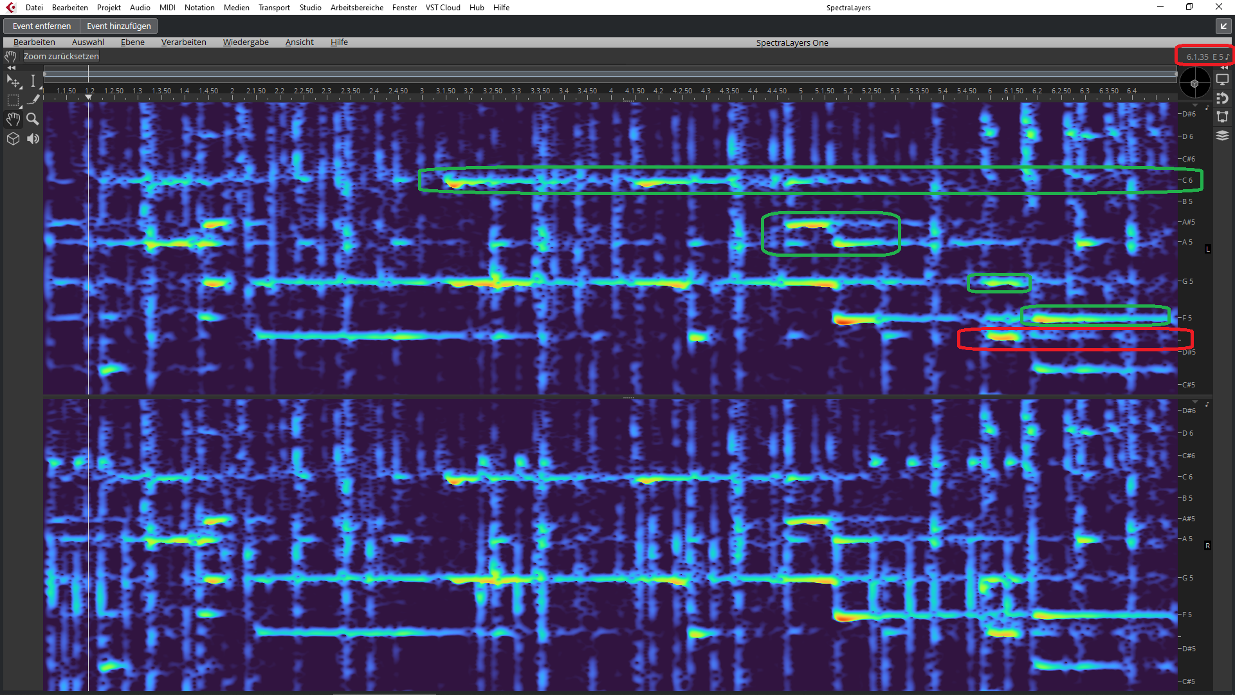Select the brush drawing tool
The width and height of the screenshot is (1235, 695).
33,100
